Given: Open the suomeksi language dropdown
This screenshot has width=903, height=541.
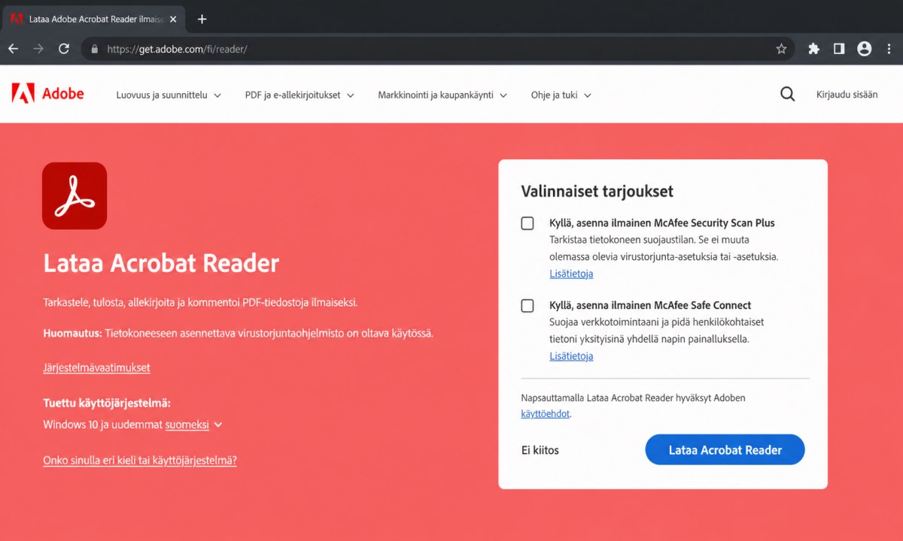Looking at the screenshot, I should pyautogui.click(x=193, y=425).
